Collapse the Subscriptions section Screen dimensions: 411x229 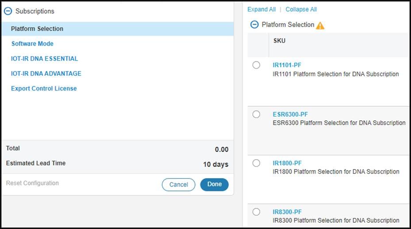[x=8, y=11]
